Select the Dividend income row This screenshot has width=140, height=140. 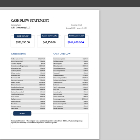pyautogui.click(x=28, y=85)
